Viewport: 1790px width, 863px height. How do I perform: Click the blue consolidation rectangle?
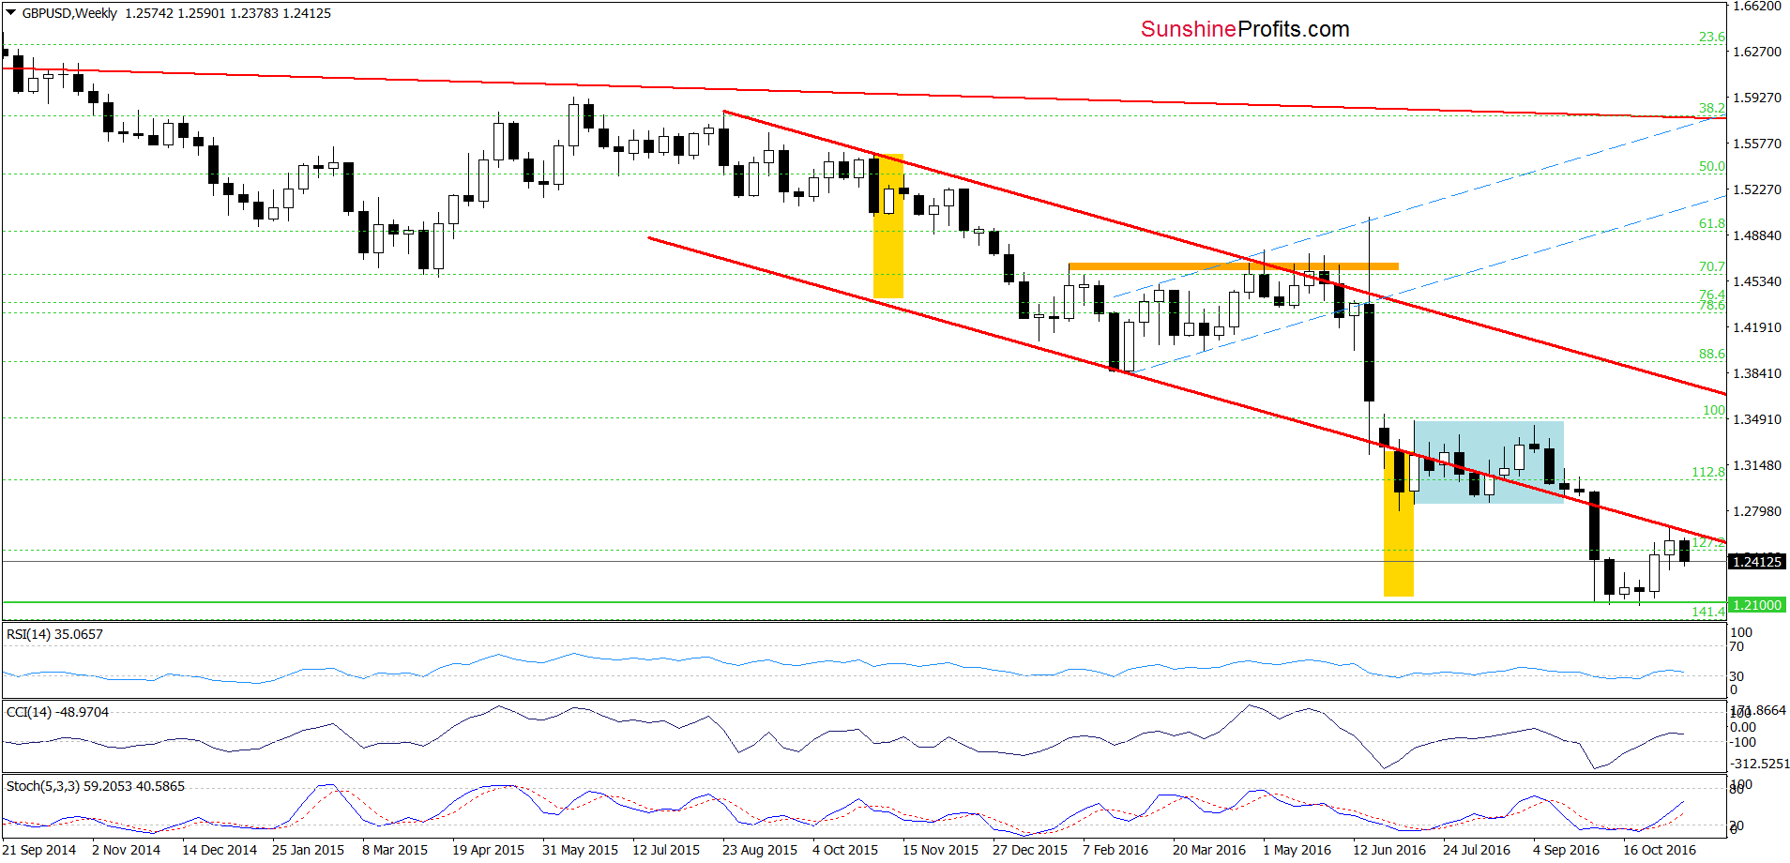coord(1489,462)
